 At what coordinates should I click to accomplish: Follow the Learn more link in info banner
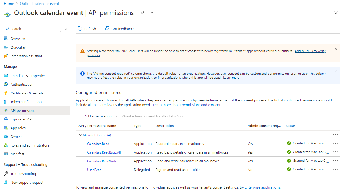[231, 78]
